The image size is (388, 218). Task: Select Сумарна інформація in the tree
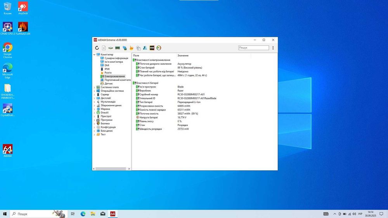[x=116, y=58]
